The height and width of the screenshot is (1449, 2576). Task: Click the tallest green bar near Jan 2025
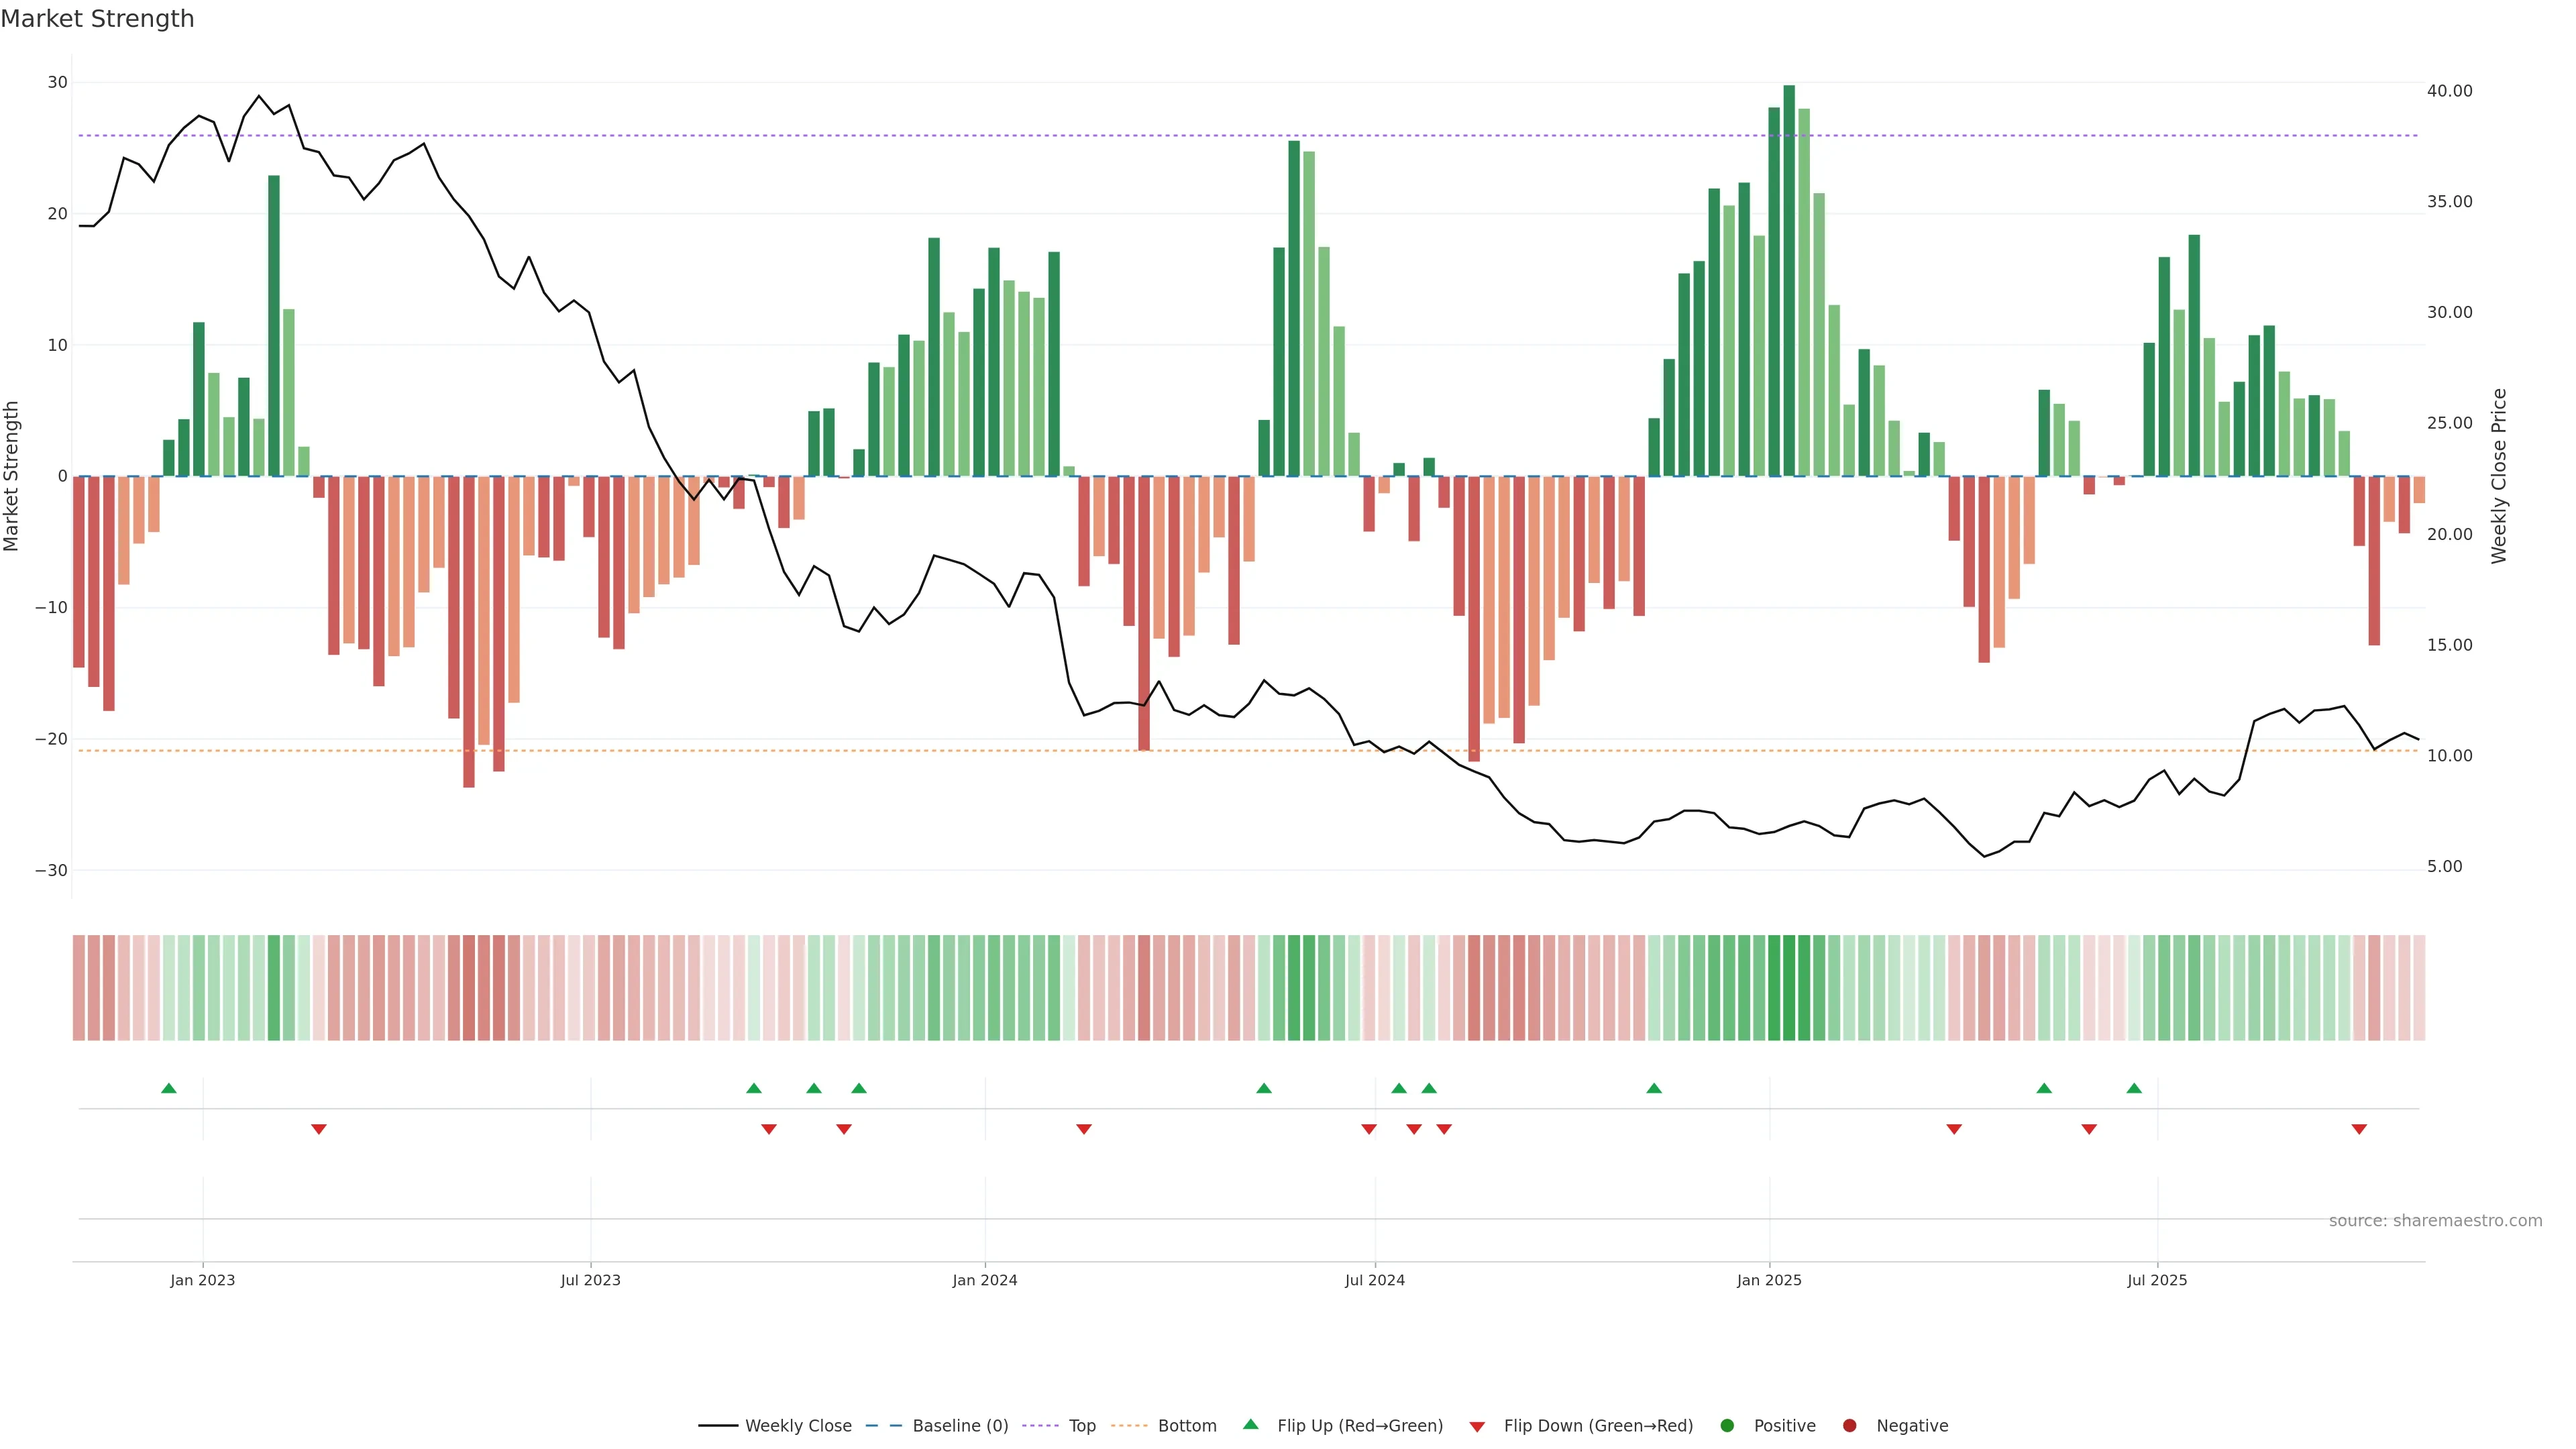[x=1789, y=280]
